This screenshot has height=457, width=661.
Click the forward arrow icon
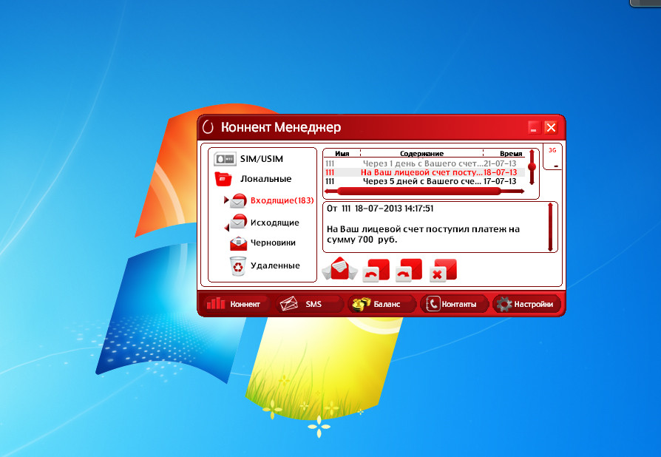pos(407,270)
